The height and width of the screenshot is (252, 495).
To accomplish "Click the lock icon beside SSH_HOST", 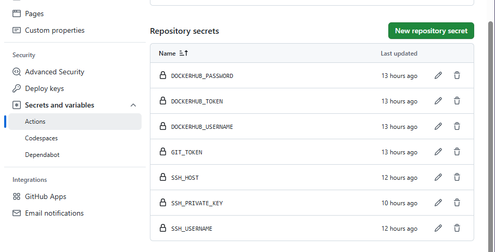I will (162, 177).
